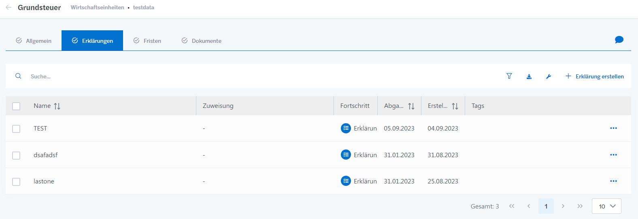This screenshot has width=638, height=219.
Task: Open three-dot menu for dsafadsf row
Action: pyautogui.click(x=613, y=155)
